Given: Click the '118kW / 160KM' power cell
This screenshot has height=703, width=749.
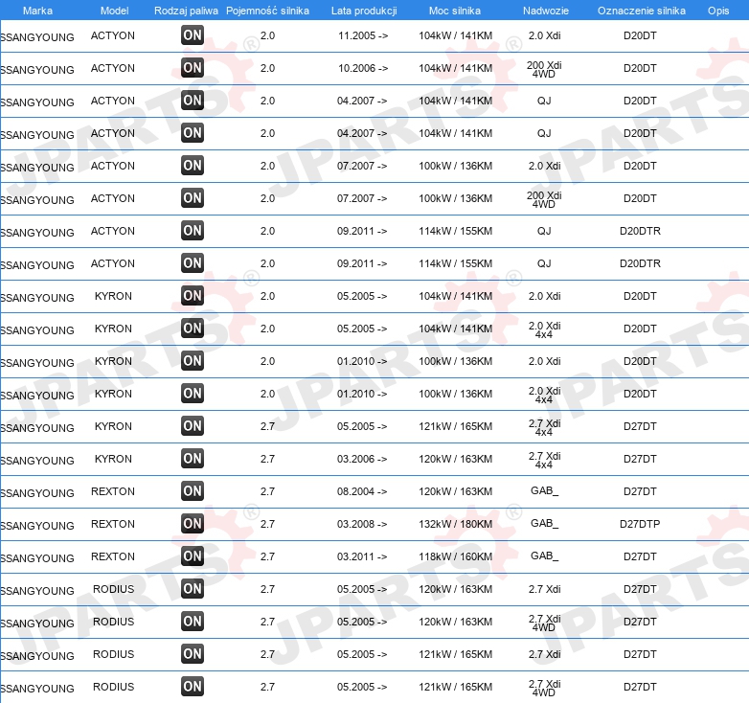Looking at the screenshot, I should click(456, 556).
